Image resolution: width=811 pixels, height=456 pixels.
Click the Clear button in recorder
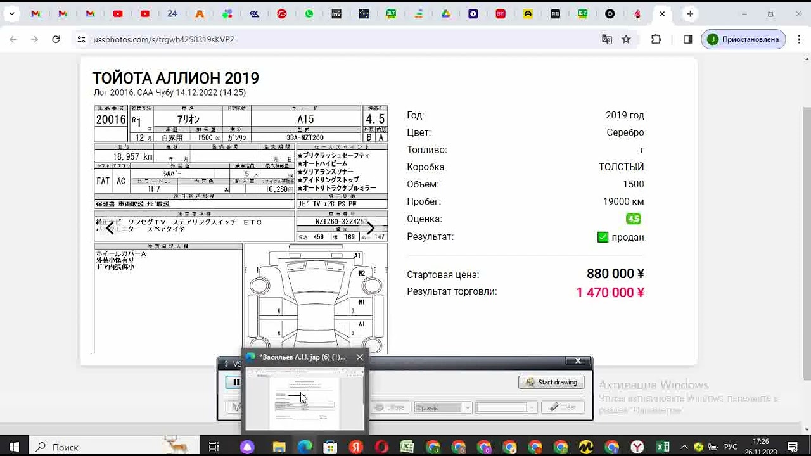coord(562,407)
